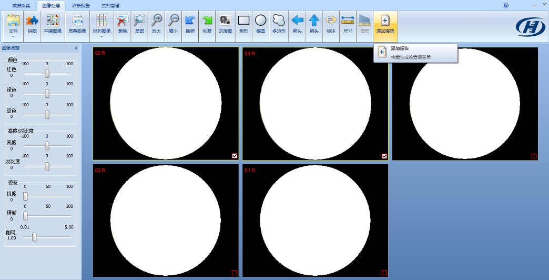Select the 层叠图像 cascade images tool
549x280 pixels.
(x=77, y=27)
